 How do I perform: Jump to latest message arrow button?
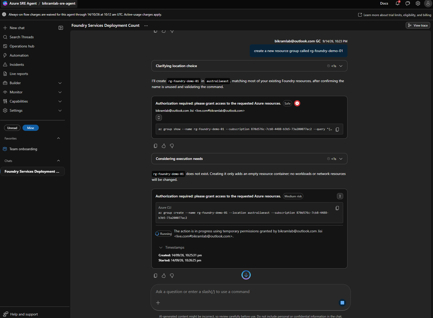[x=246, y=275]
